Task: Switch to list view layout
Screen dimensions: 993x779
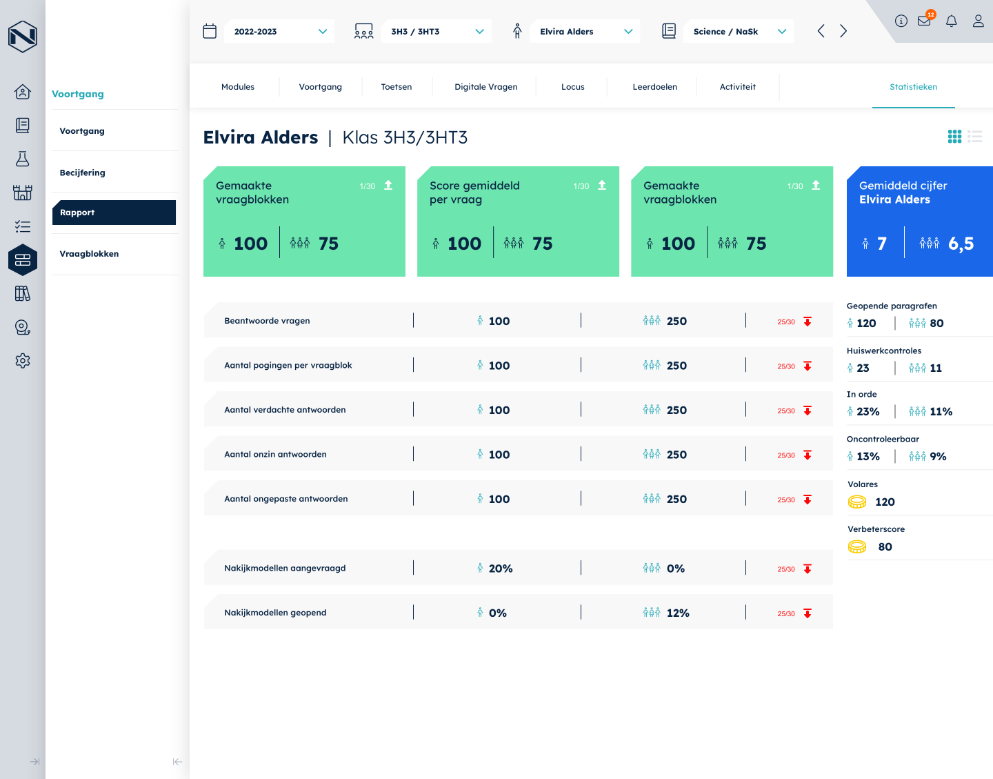Action: click(x=974, y=137)
